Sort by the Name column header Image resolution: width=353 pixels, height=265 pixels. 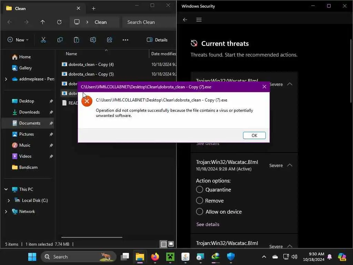click(x=71, y=54)
